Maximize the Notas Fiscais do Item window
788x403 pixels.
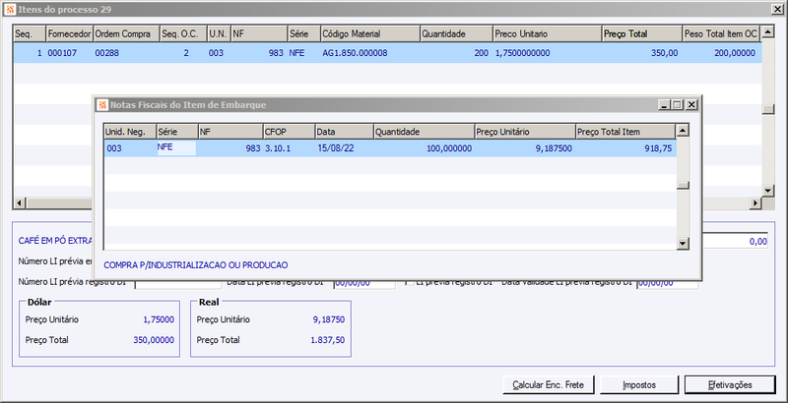[678, 105]
